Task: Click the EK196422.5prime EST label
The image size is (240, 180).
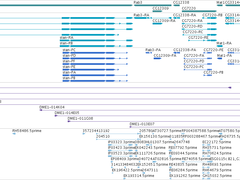Action: 127,170
